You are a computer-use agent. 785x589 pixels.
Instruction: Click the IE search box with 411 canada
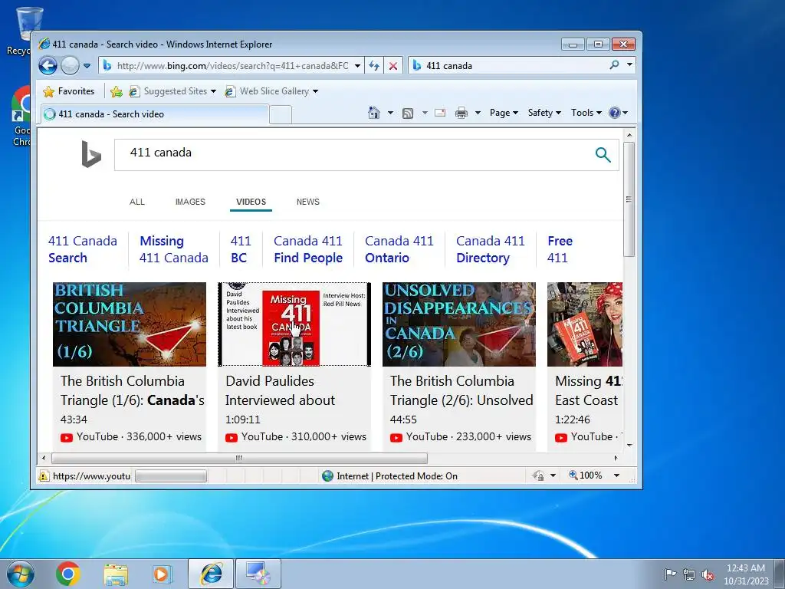point(513,66)
